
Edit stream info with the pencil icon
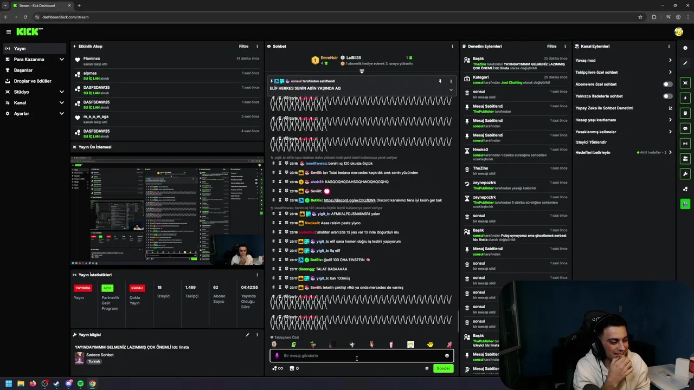click(x=247, y=335)
